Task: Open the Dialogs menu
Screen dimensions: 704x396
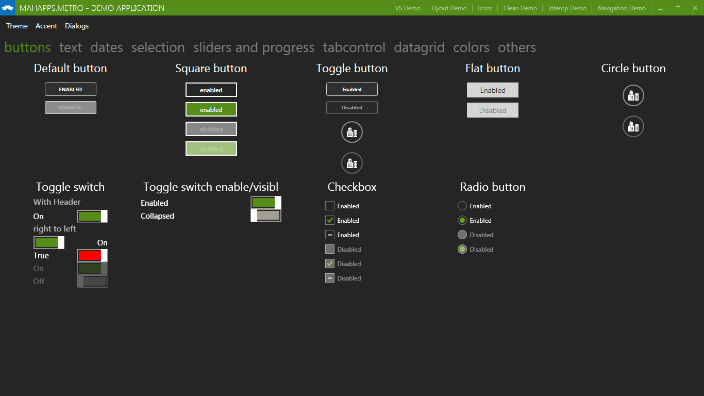Action: click(76, 26)
